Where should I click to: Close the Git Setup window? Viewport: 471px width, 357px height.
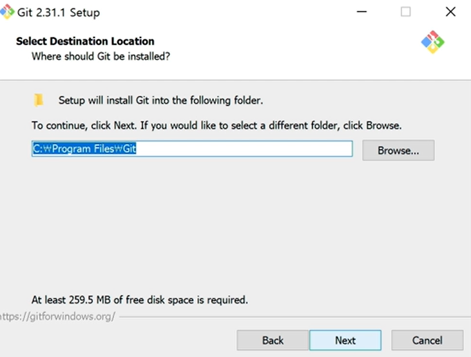[450, 12]
